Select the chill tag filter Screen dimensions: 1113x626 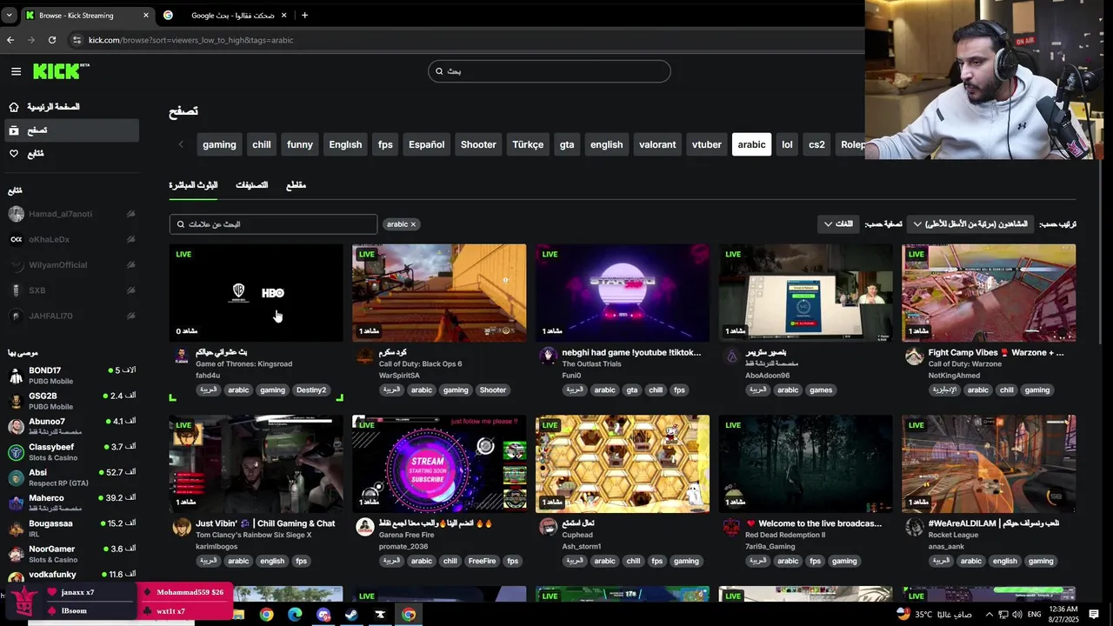coord(262,144)
